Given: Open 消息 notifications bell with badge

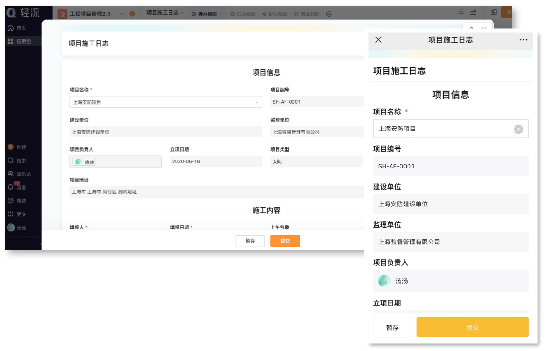Looking at the screenshot, I should 11,187.
